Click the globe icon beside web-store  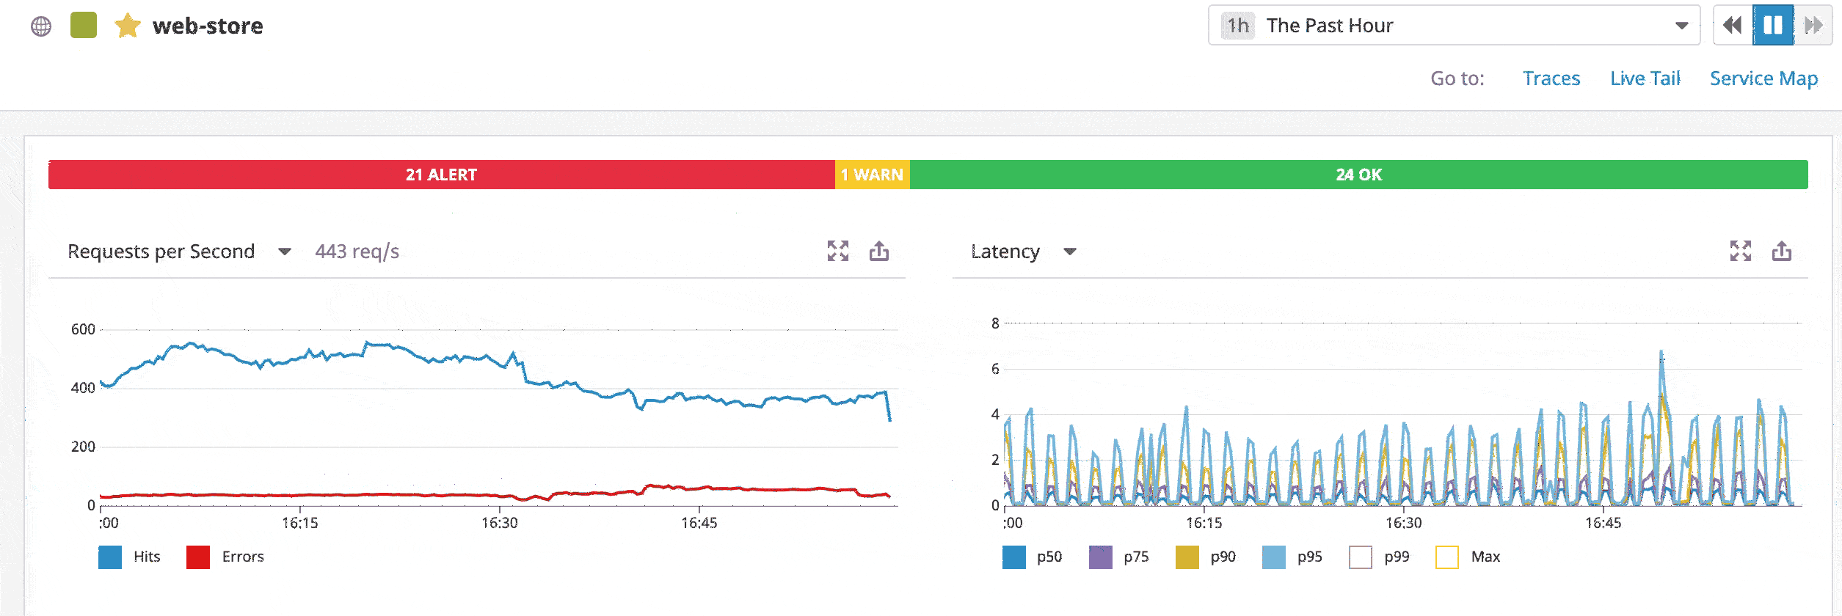(x=41, y=26)
